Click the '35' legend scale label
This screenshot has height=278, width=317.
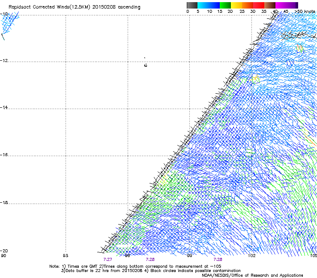coord(264,12)
